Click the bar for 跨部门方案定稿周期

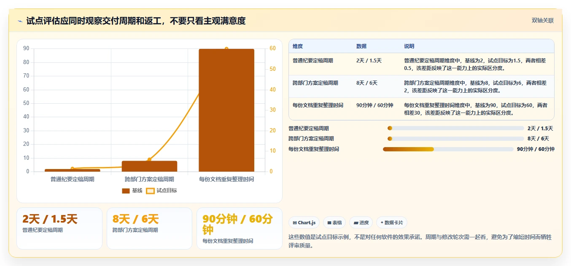[x=149, y=166]
